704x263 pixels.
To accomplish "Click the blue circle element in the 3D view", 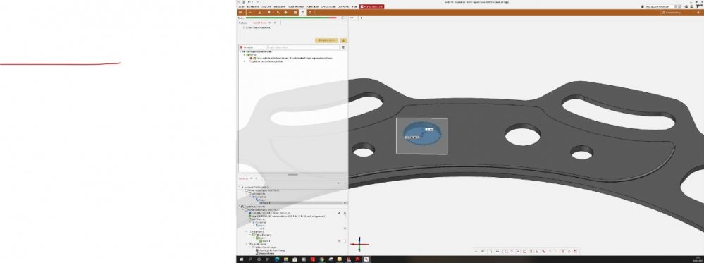I will point(422,134).
